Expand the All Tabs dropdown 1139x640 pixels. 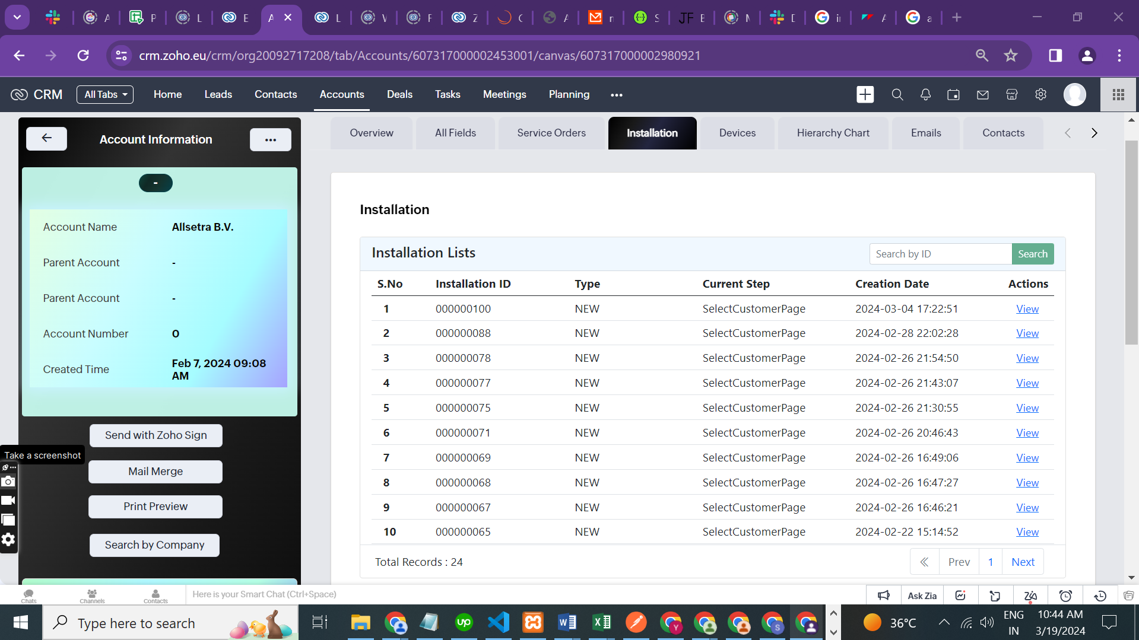(105, 95)
